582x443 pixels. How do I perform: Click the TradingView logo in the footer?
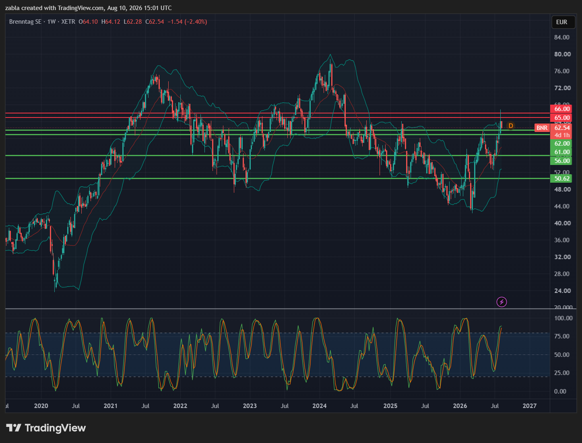46,428
